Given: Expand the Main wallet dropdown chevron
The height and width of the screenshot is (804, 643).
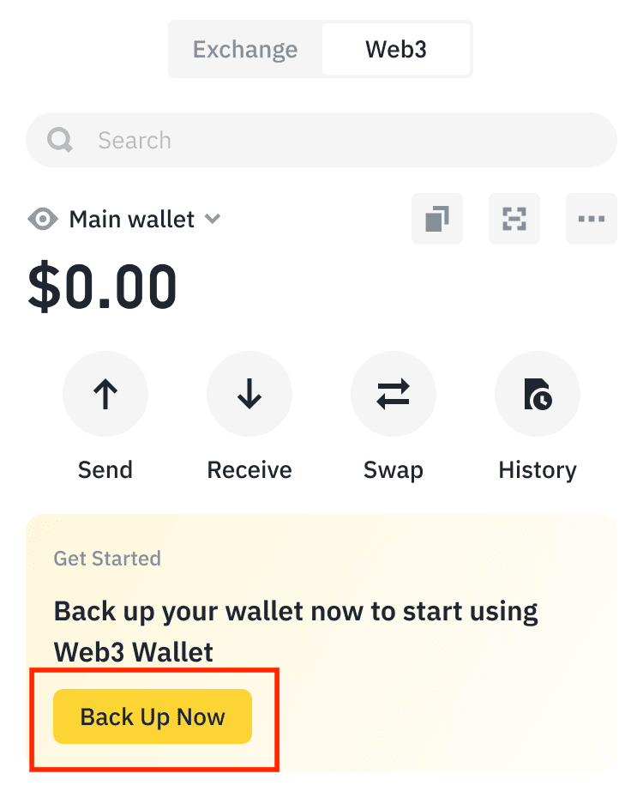Looking at the screenshot, I should tap(213, 219).
